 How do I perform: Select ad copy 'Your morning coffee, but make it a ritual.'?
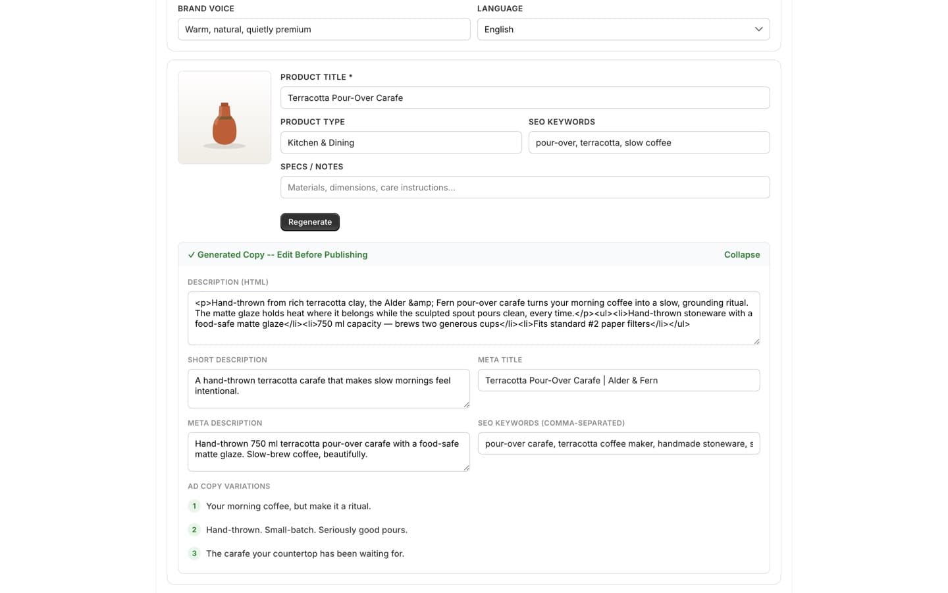288,506
